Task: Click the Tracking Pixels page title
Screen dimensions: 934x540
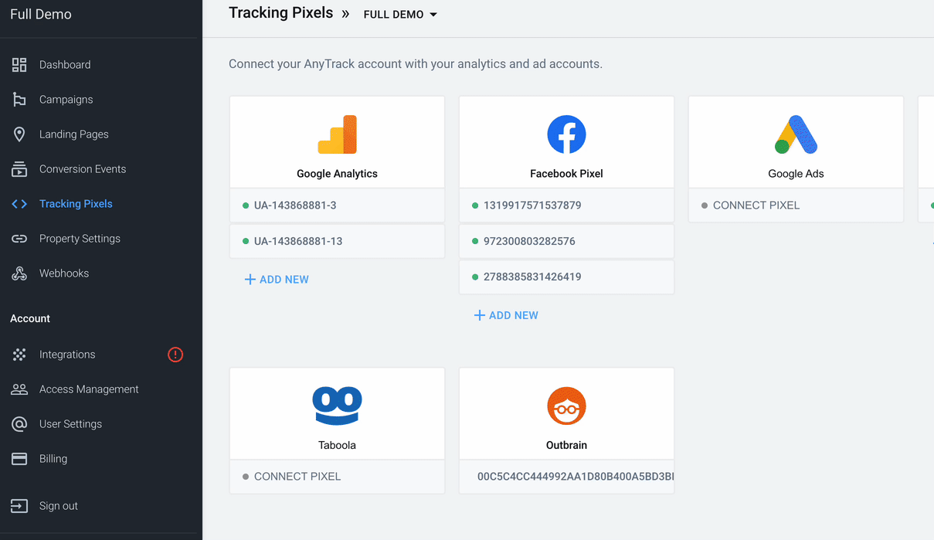Action: pyautogui.click(x=280, y=13)
